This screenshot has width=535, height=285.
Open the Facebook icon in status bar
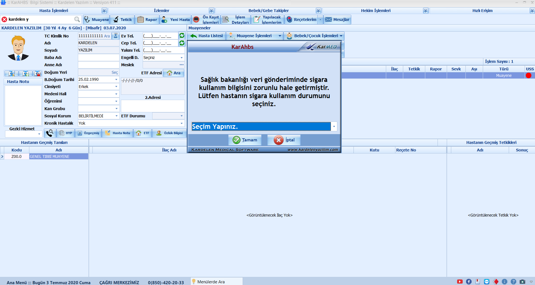coord(469,282)
